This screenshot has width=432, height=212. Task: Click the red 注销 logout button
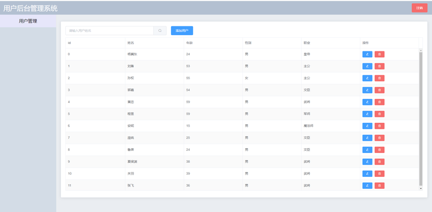coord(420,8)
